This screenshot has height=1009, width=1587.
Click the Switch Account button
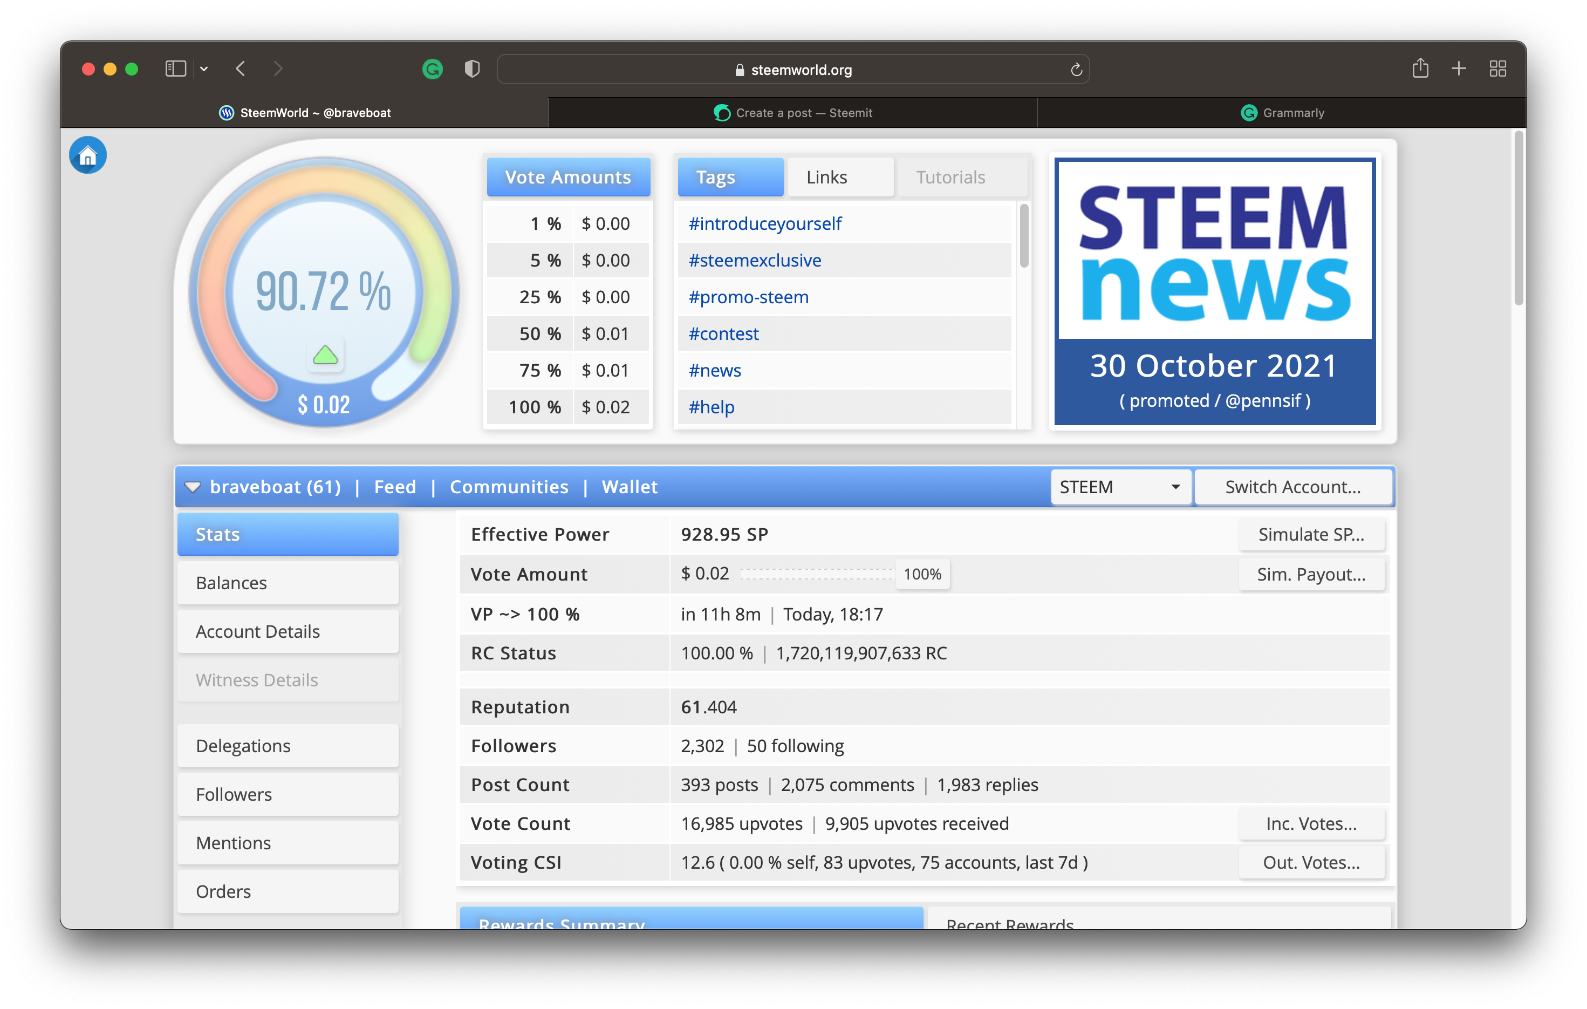(1292, 487)
